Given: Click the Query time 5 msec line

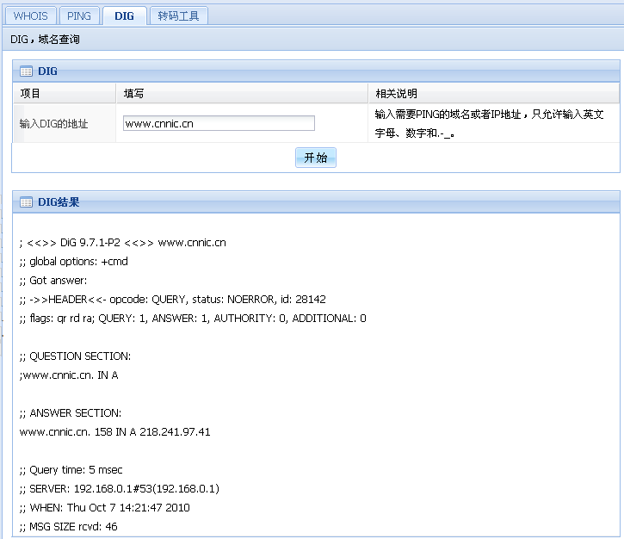Looking at the screenshot, I should coord(71,469).
